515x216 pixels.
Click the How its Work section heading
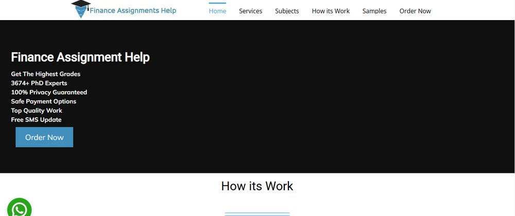tap(257, 186)
